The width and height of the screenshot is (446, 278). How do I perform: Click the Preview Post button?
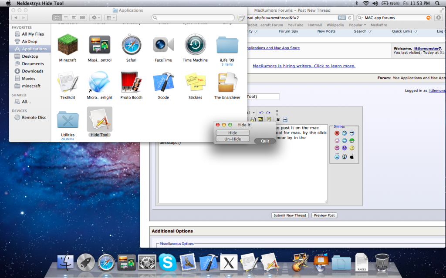[324, 215]
